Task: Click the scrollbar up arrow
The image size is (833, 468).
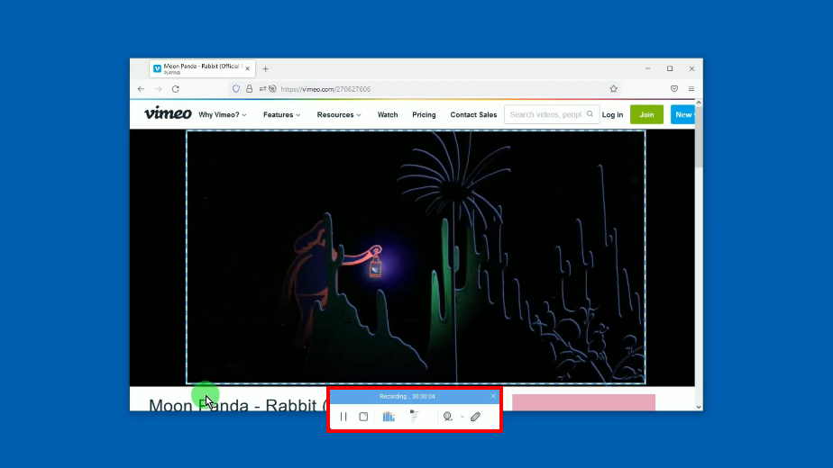Action: tap(699, 103)
